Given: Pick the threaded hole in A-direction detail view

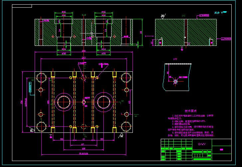Looking at the screenshot, I should point(175,81).
